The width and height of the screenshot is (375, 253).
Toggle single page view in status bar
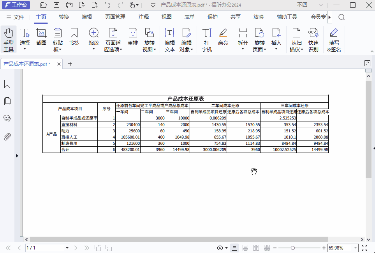pos(234,248)
